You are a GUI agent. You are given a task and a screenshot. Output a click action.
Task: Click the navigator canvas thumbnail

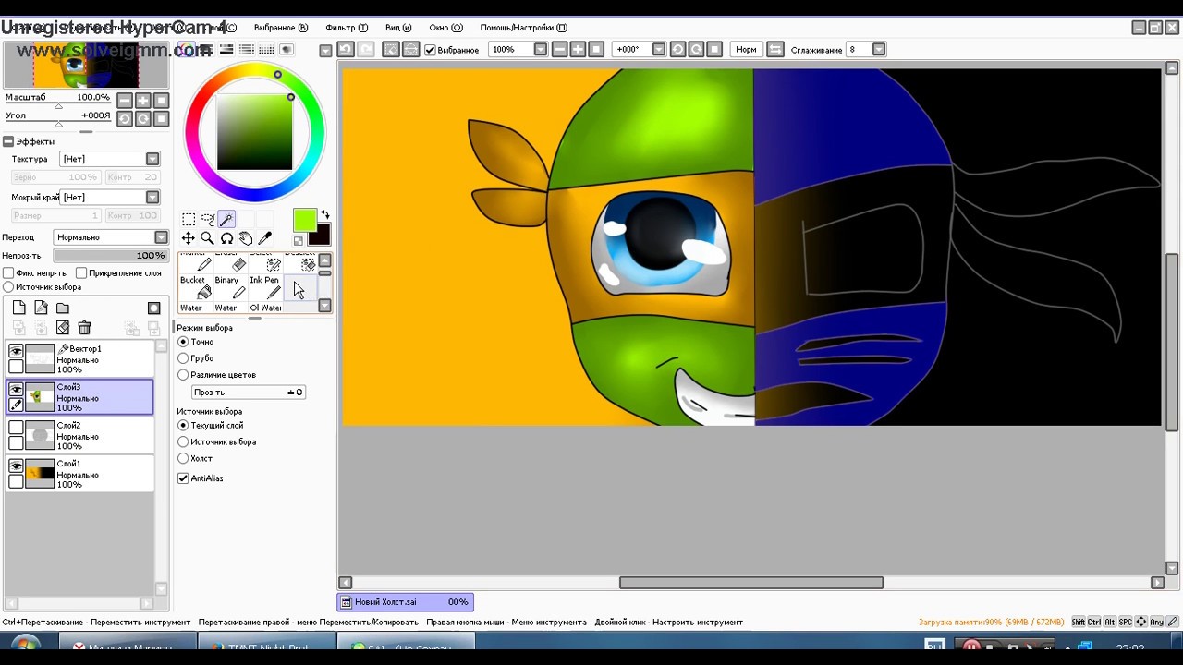point(85,65)
